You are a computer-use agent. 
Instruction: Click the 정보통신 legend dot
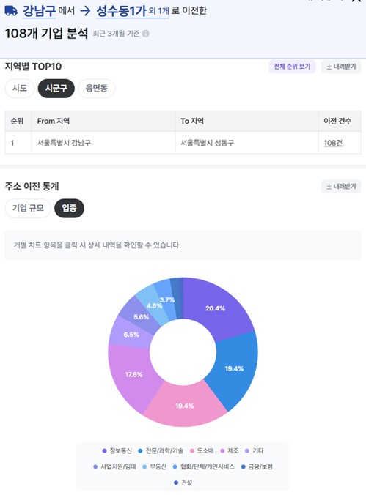tap(104, 451)
